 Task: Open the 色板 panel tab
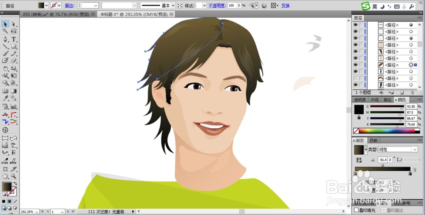(x=374, y=141)
